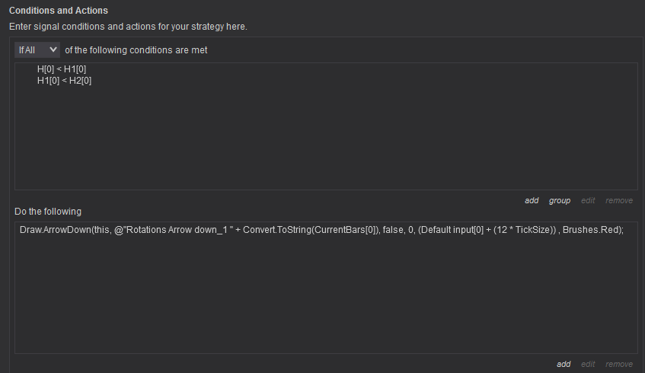This screenshot has width=645, height=373.
Task: Click "add" under the actions list
Action: click(x=564, y=364)
